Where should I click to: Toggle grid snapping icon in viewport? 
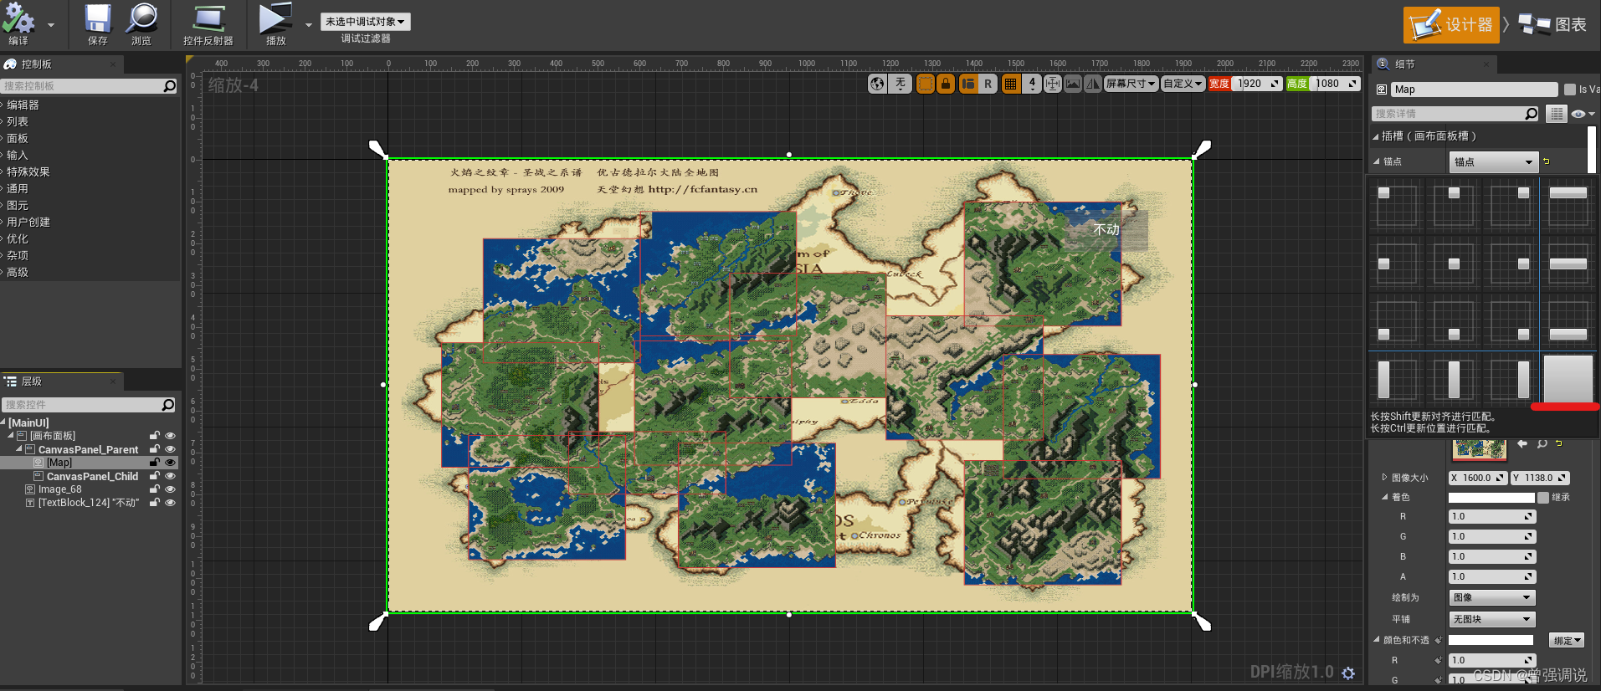pyautogui.click(x=1011, y=84)
